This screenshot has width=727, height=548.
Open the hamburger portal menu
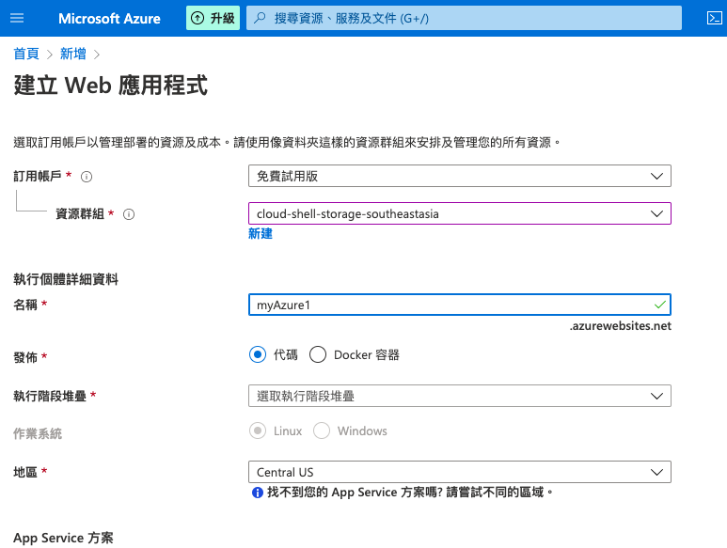[17, 18]
